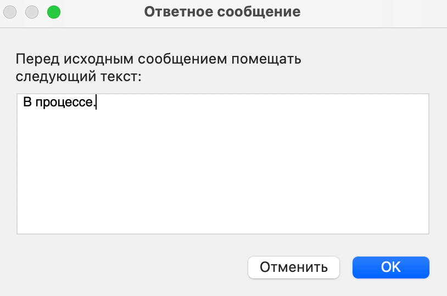Screen dimensions: 447x296
Task: Click the label line следующий текст:
Action: [x=79, y=76]
